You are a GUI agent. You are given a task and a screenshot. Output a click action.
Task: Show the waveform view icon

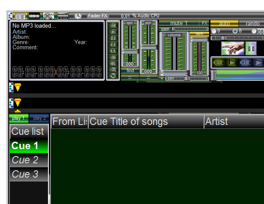(x=34, y=16)
